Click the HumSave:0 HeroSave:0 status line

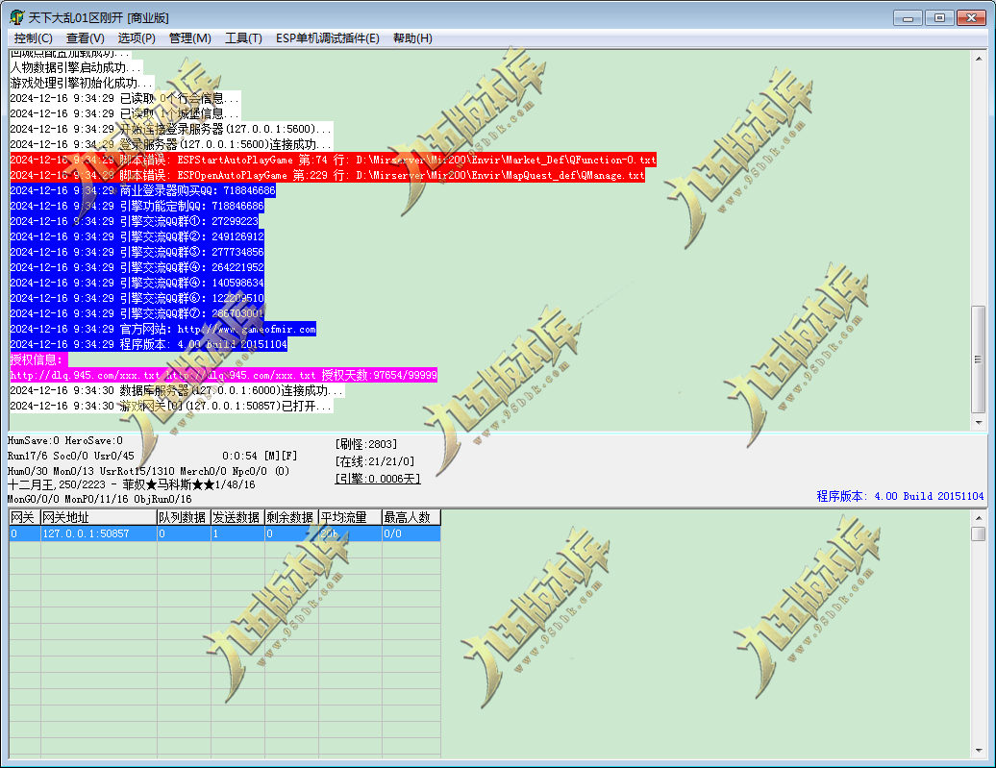click(64, 440)
